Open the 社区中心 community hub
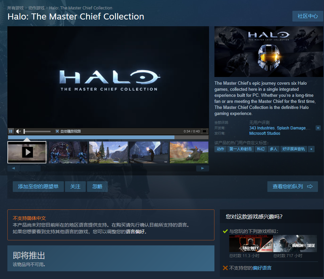The height and width of the screenshot is (279, 324). 308,16
